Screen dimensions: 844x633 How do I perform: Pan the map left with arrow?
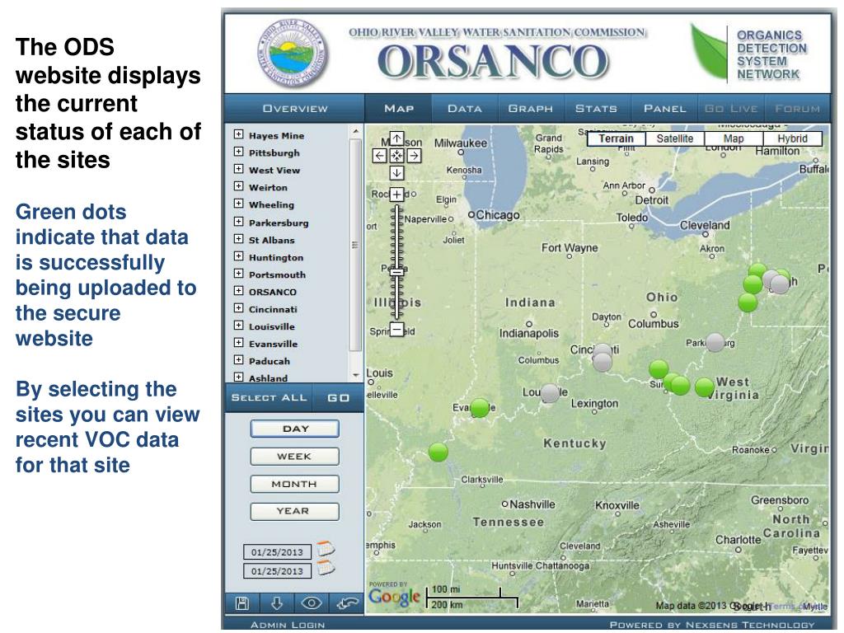coord(379,156)
